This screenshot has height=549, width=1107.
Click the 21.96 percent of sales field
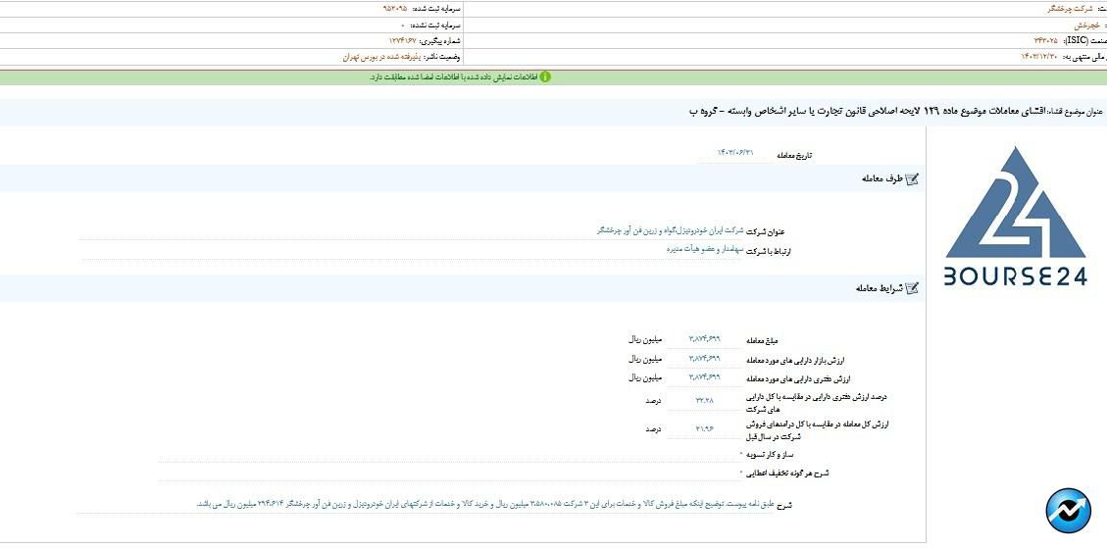tap(705, 428)
